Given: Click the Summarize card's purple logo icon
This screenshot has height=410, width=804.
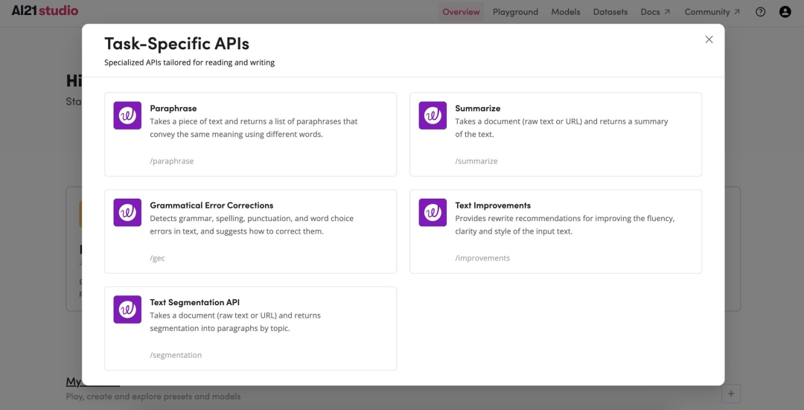Looking at the screenshot, I should coord(433,115).
